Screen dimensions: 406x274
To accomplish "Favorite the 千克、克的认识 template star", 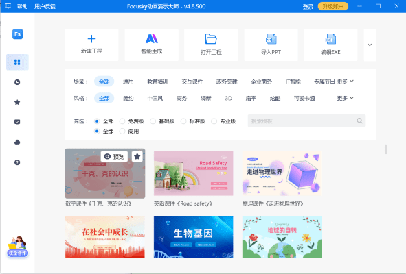I will (137, 156).
